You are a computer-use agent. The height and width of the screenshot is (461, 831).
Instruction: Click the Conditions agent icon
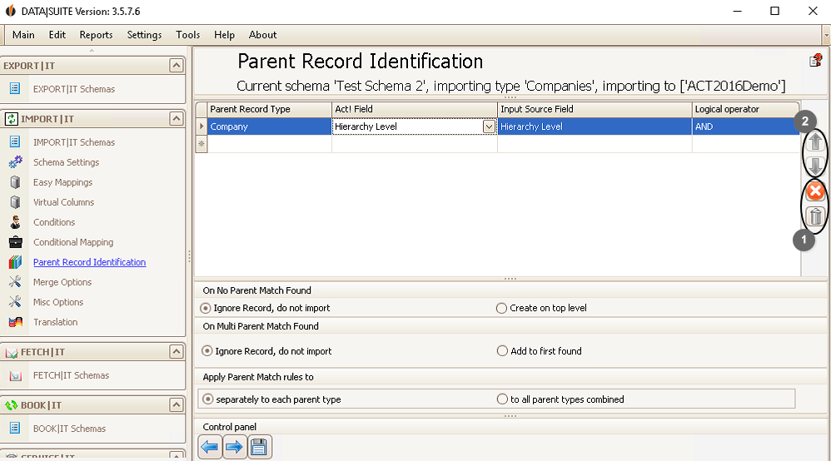(x=15, y=222)
